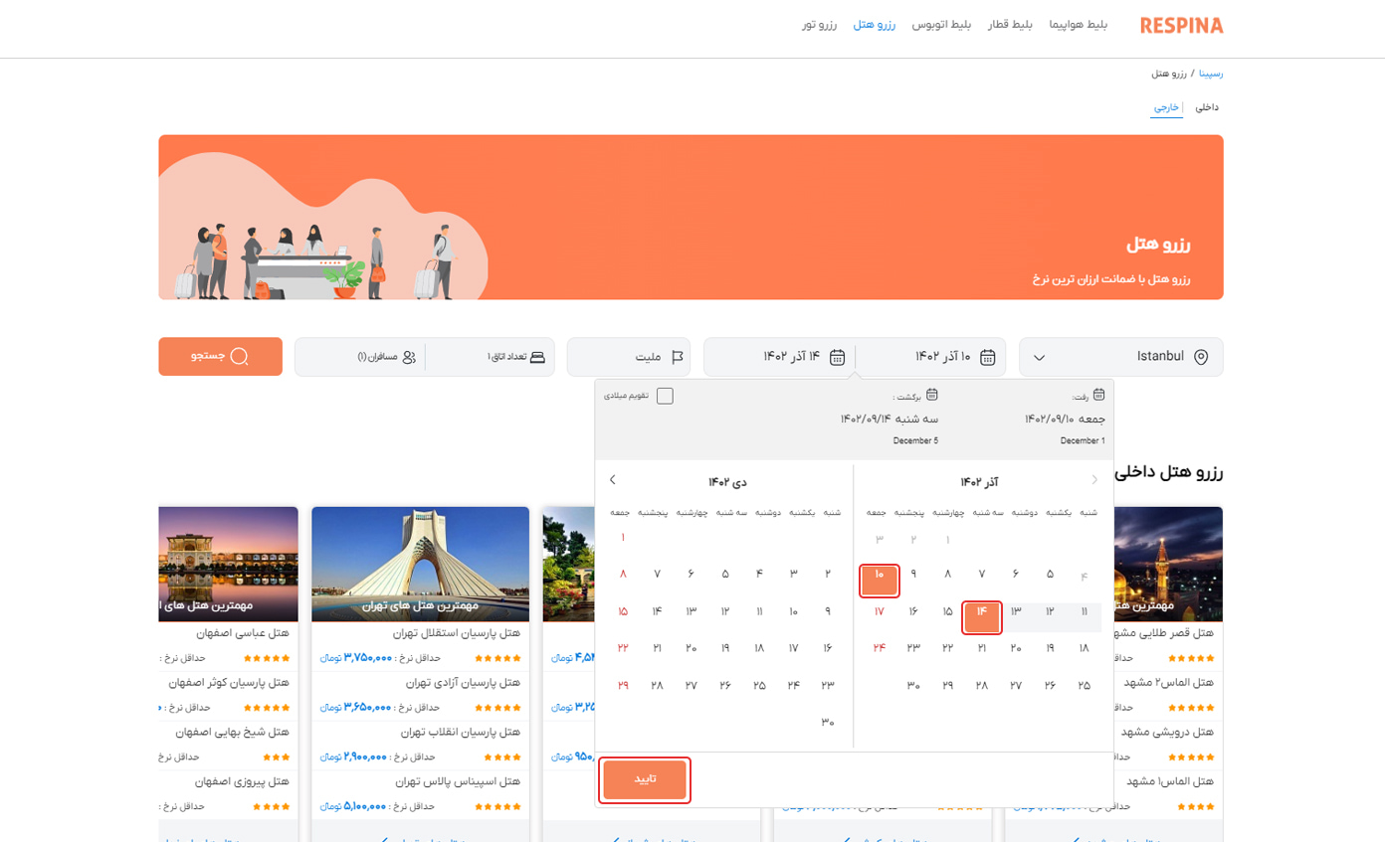Click the magnifier icon on the search button
The width and height of the screenshot is (1385, 842).
coord(239,357)
